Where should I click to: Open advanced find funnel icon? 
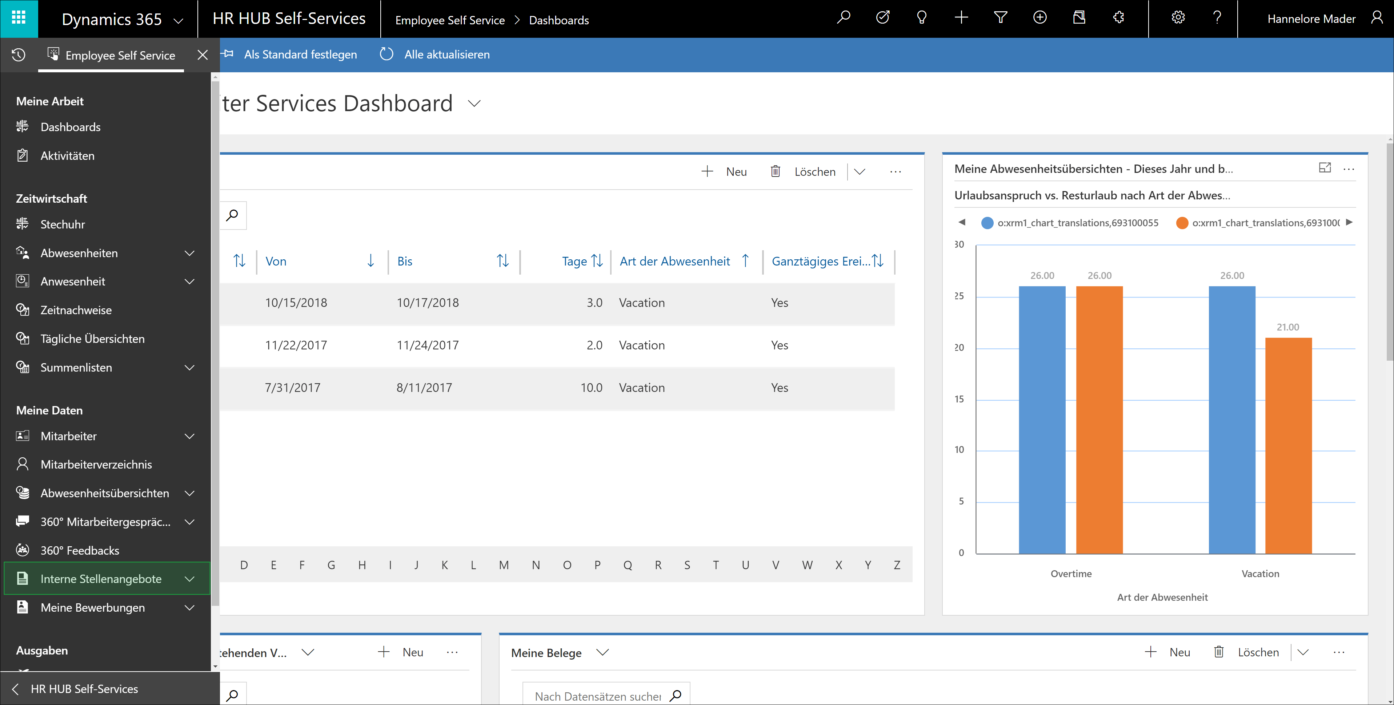point(1000,18)
